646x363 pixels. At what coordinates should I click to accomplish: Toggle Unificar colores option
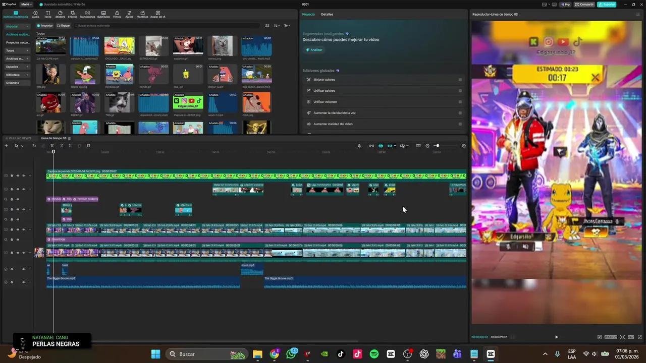click(460, 91)
